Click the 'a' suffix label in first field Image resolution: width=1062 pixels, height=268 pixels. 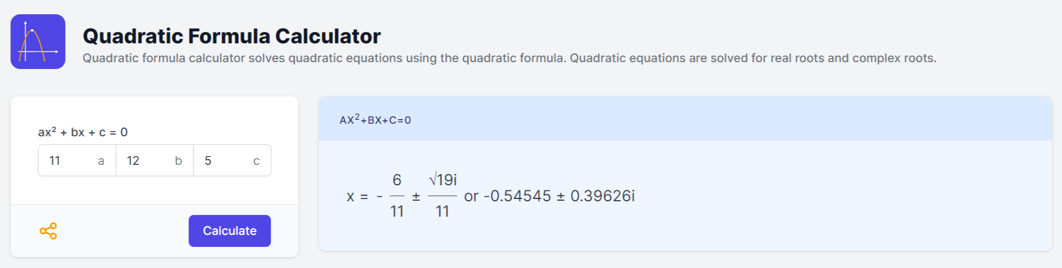coord(101,161)
